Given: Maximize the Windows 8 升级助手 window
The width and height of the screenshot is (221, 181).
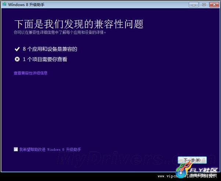Looking at the screenshot, I should coord(204,5).
